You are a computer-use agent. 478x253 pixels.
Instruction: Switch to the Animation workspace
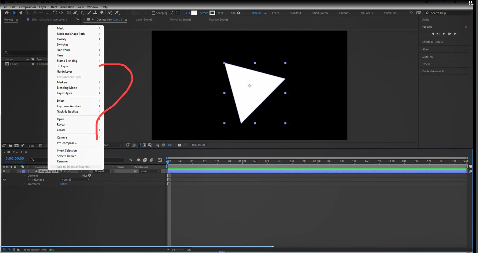(x=390, y=13)
